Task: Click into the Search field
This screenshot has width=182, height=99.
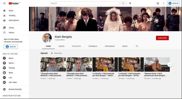Action: click(x=84, y=3)
